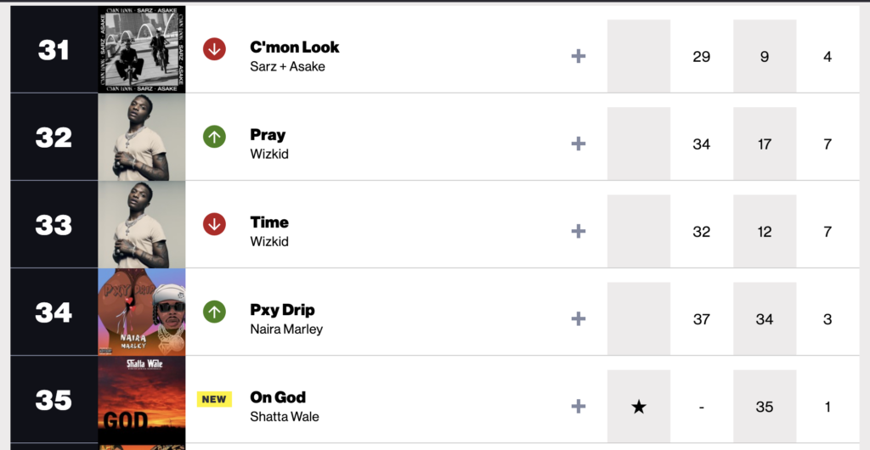The height and width of the screenshot is (450, 870).
Task: Open the song title C'mon Look
Action: pos(295,48)
